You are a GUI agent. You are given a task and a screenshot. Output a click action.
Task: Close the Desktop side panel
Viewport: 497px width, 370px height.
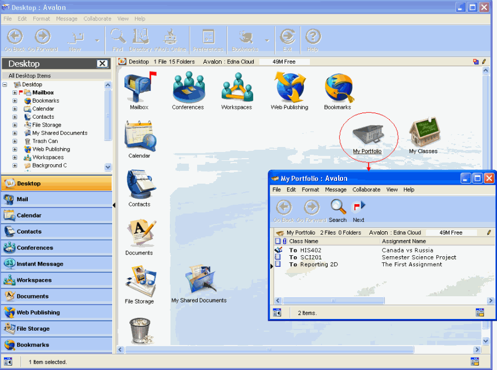(102, 64)
